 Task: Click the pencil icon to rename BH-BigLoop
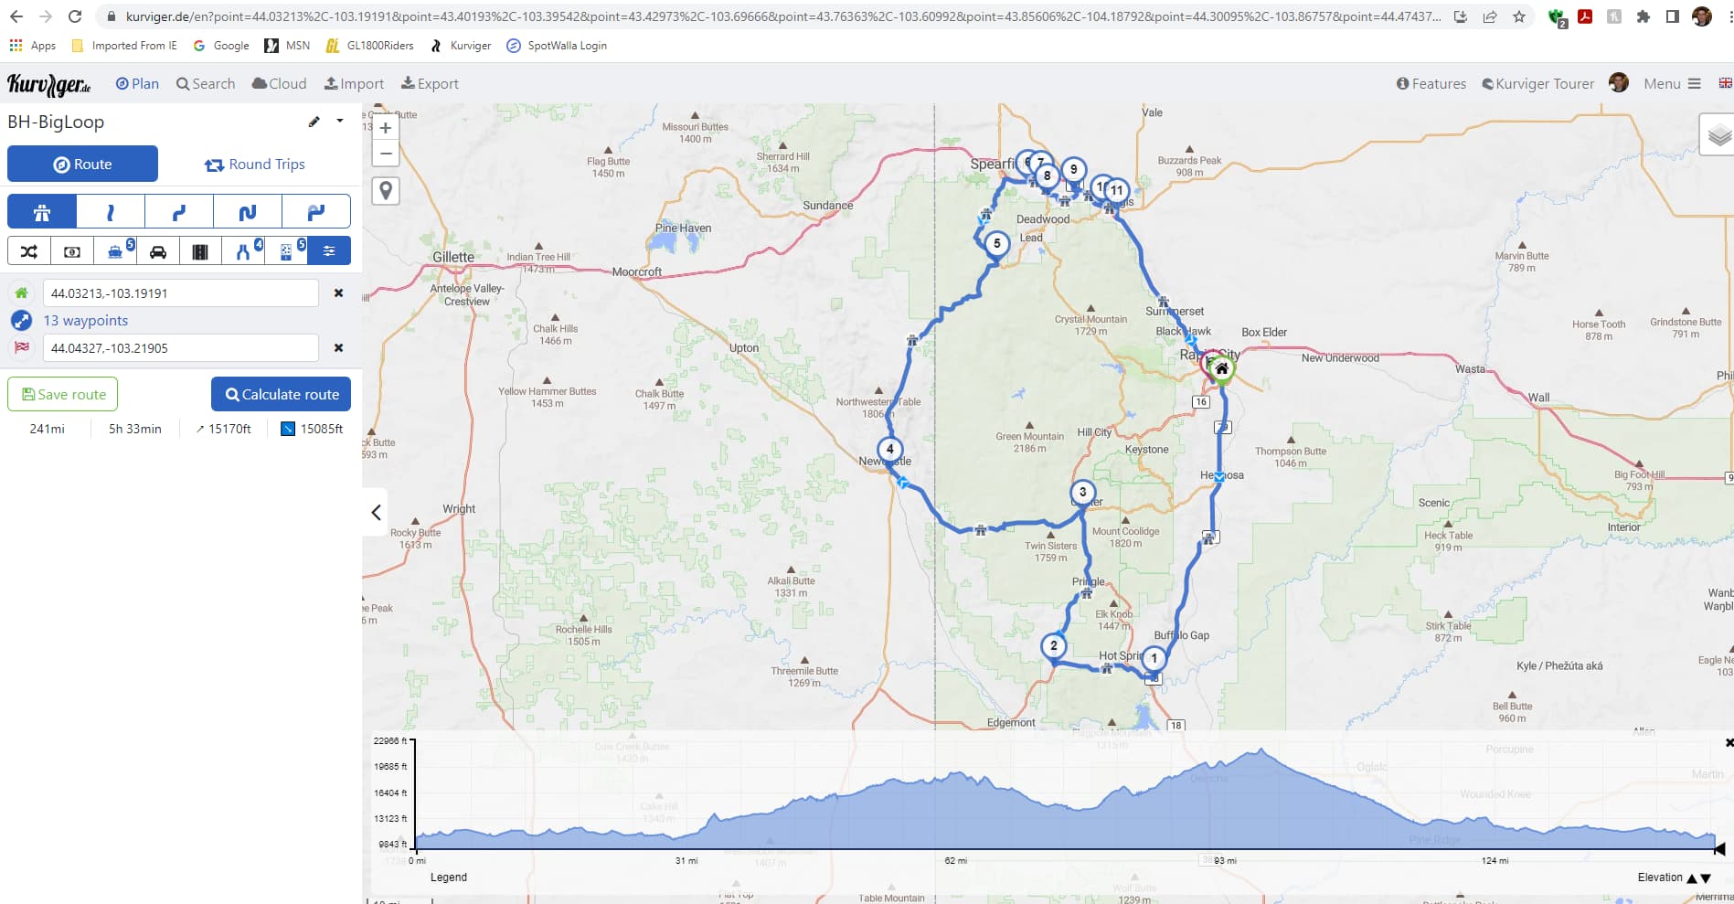tap(314, 122)
